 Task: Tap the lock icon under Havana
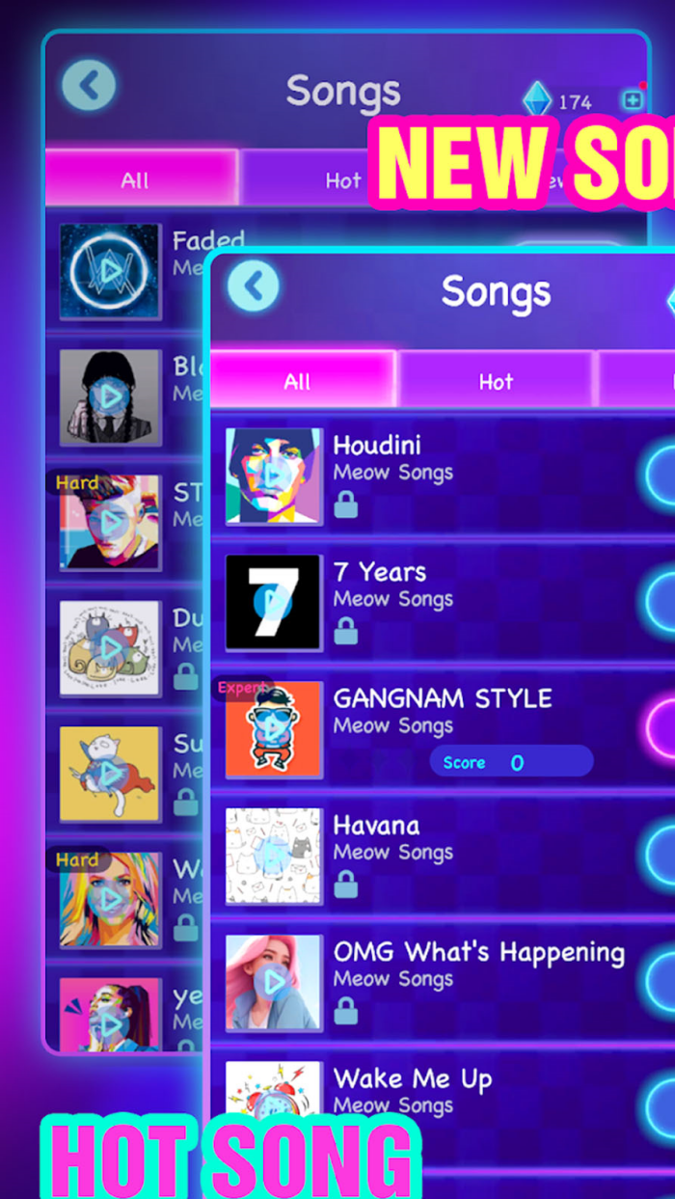[345, 884]
